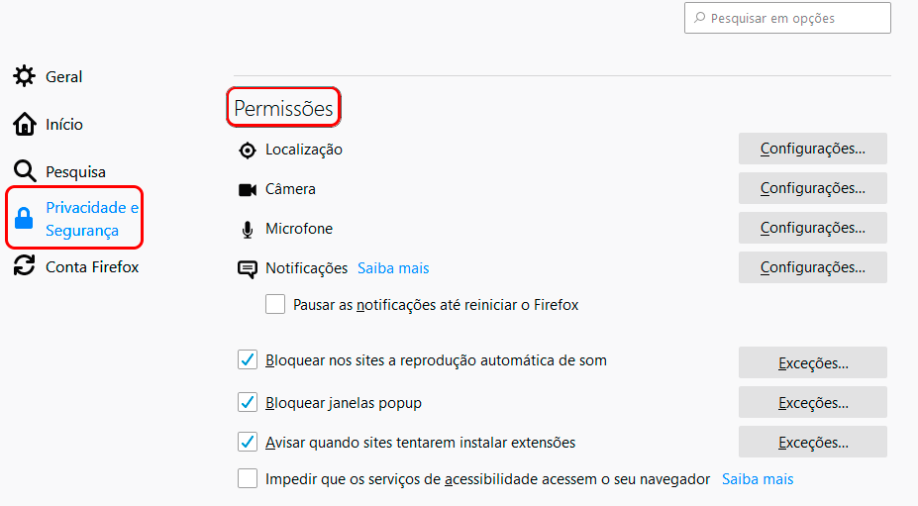Enable pausing notifications until Firefox restarts
Viewport: 918px width, 506px height.
click(x=275, y=305)
